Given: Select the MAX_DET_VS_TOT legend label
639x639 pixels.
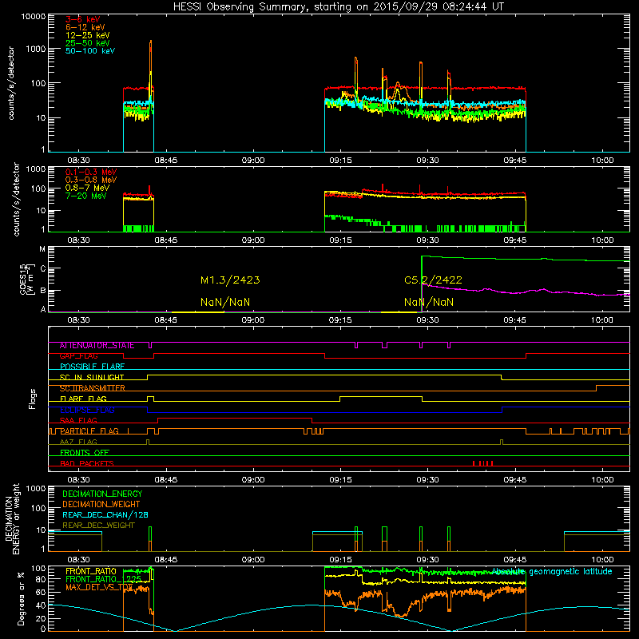Looking at the screenshot, I should click(99, 587).
